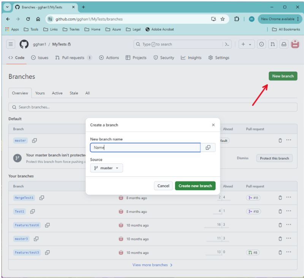The image size is (304, 278).
Task: Click the Create new branch button
Action: [x=195, y=186]
